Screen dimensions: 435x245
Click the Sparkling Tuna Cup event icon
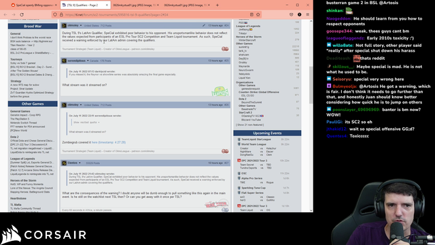point(239,188)
